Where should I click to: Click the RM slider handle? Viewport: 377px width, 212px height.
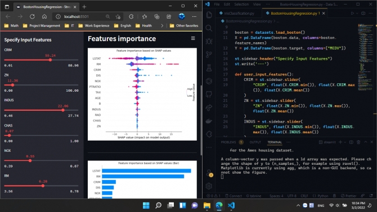point(43,186)
